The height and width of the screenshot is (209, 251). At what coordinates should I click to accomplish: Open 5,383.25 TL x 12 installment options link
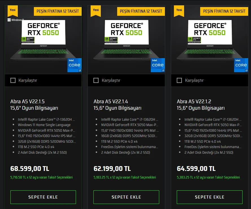click(x=208, y=177)
